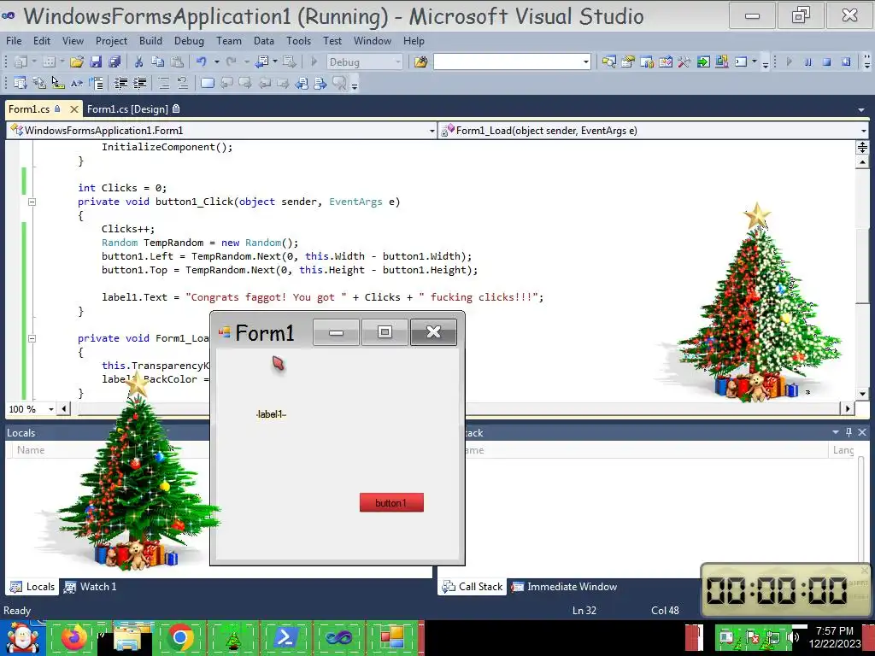Comment out selected lines icon
The height and width of the screenshot is (656, 875).
coord(163,83)
